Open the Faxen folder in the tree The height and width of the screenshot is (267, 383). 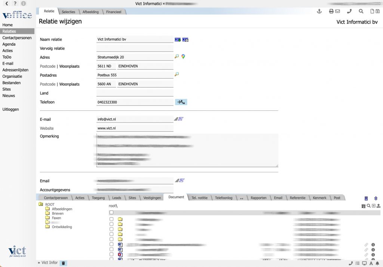pos(56,218)
